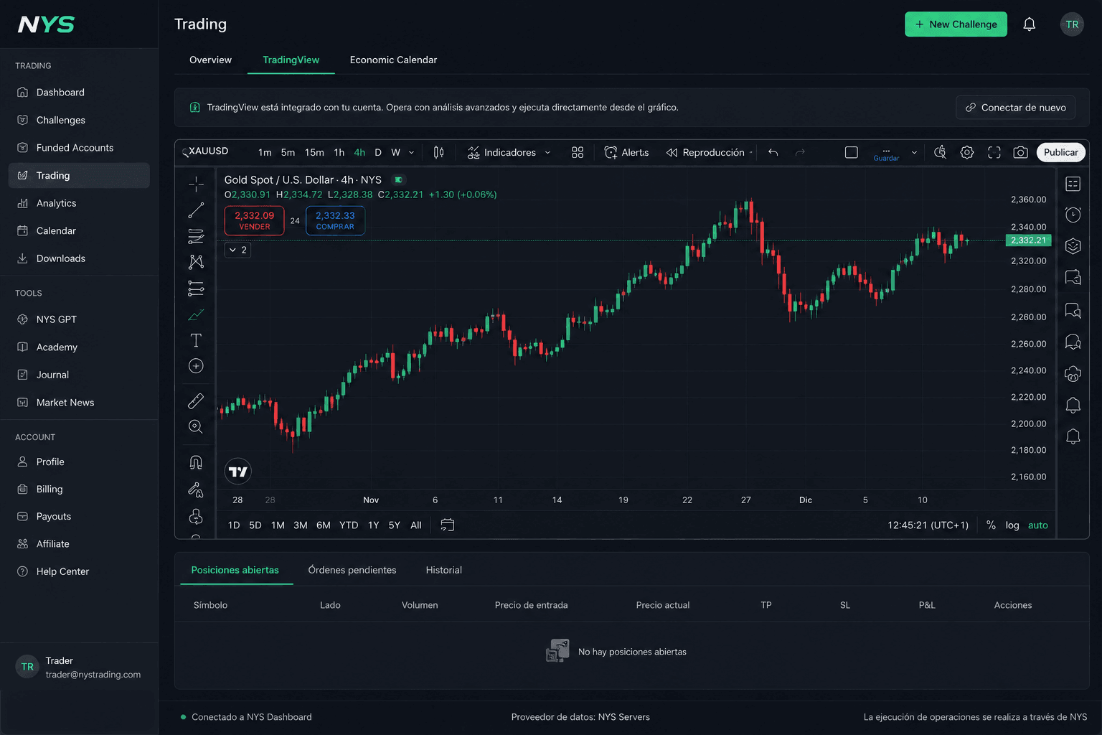Image resolution: width=1102 pixels, height=735 pixels.
Task: Open Payouts in sidebar
Action: pyautogui.click(x=79, y=516)
